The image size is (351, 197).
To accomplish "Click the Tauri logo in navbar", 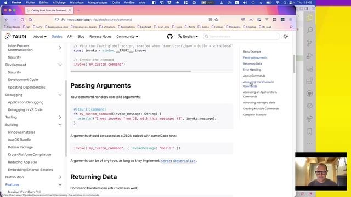I will point(15,37).
